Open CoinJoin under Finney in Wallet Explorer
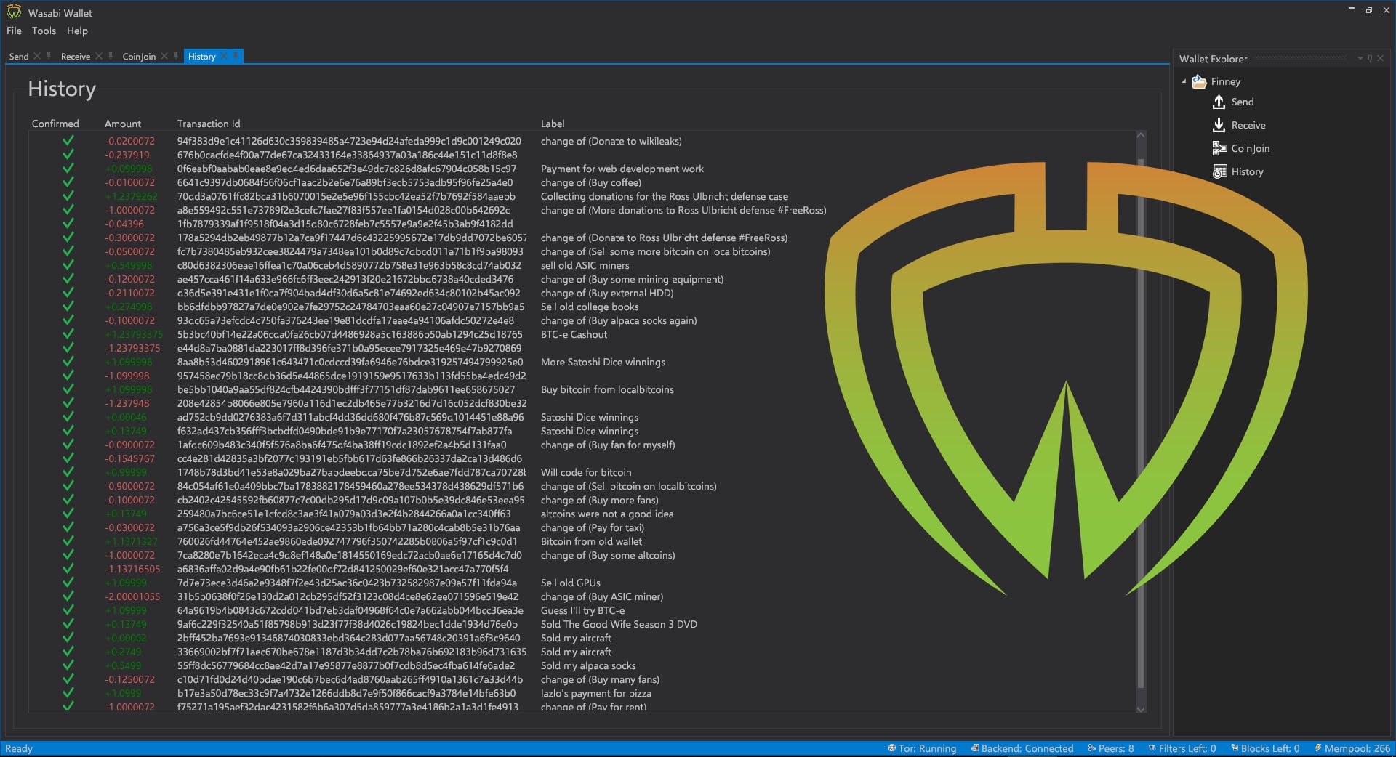Image resolution: width=1396 pixels, height=757 pixels. tap(1251, 148)
